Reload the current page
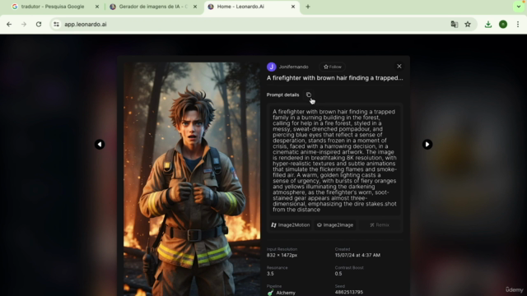 coord(39,24)
